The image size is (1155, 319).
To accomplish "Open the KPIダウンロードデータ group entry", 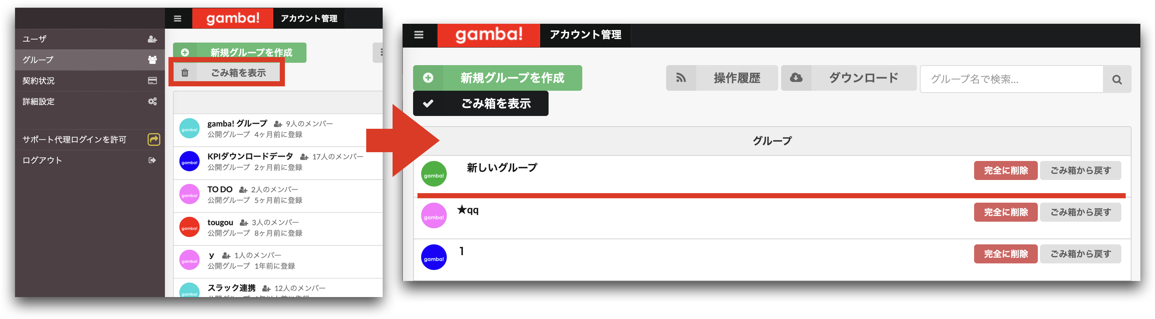I will 278,162.
